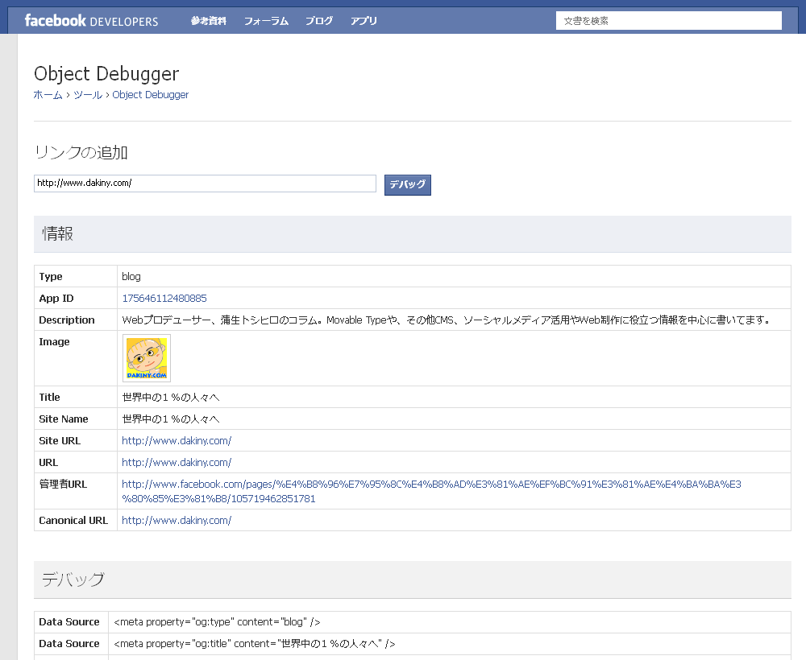Open the Canonical URL dakiny.com link
The width and height of the screenshot is (806, 660).
[177, 521]
